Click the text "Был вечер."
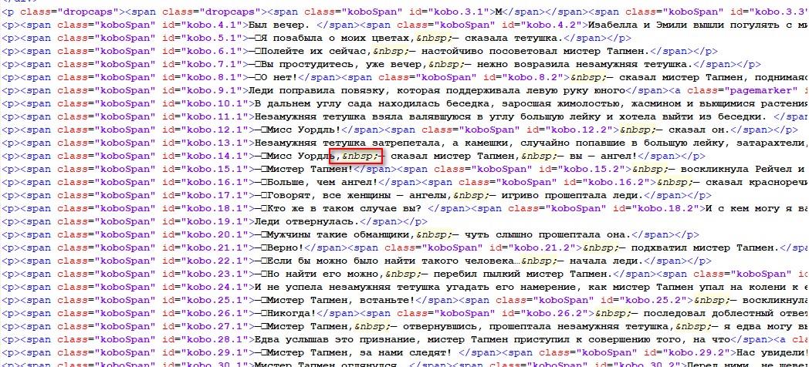The width and height of the screenshot is (809, 367). pyautogui.click(x=279, y=25)
